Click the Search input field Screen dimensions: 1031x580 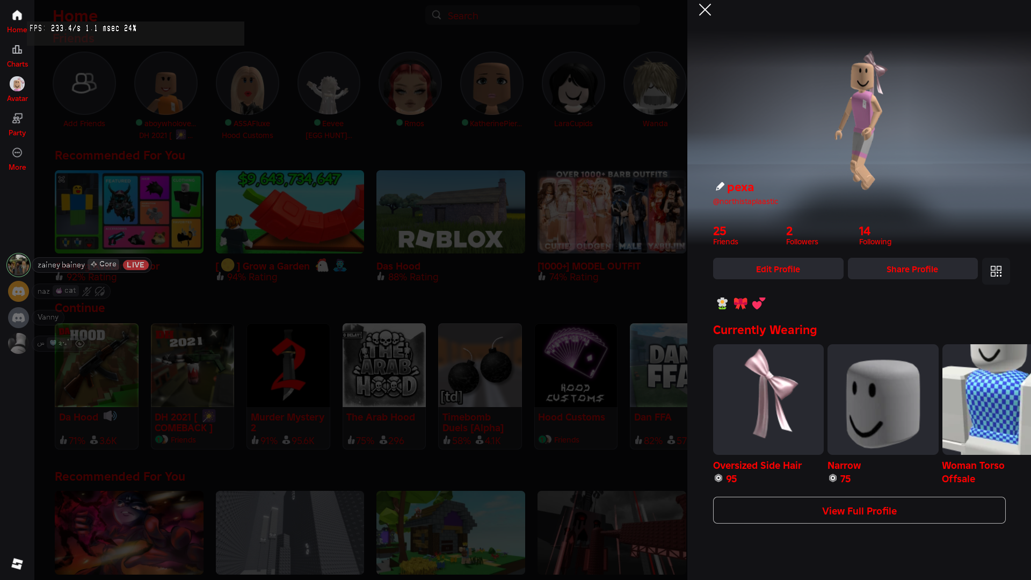pyautogui.click(x=532, y=16)
